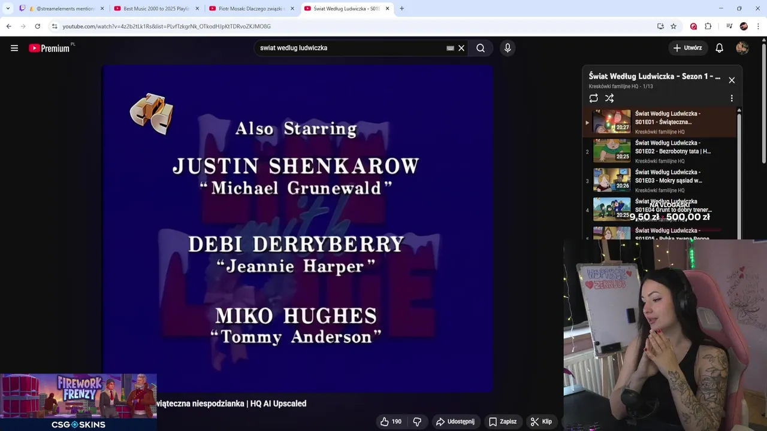Install app icon in address bar
767x431 pixels.
(x=660, y=26)
